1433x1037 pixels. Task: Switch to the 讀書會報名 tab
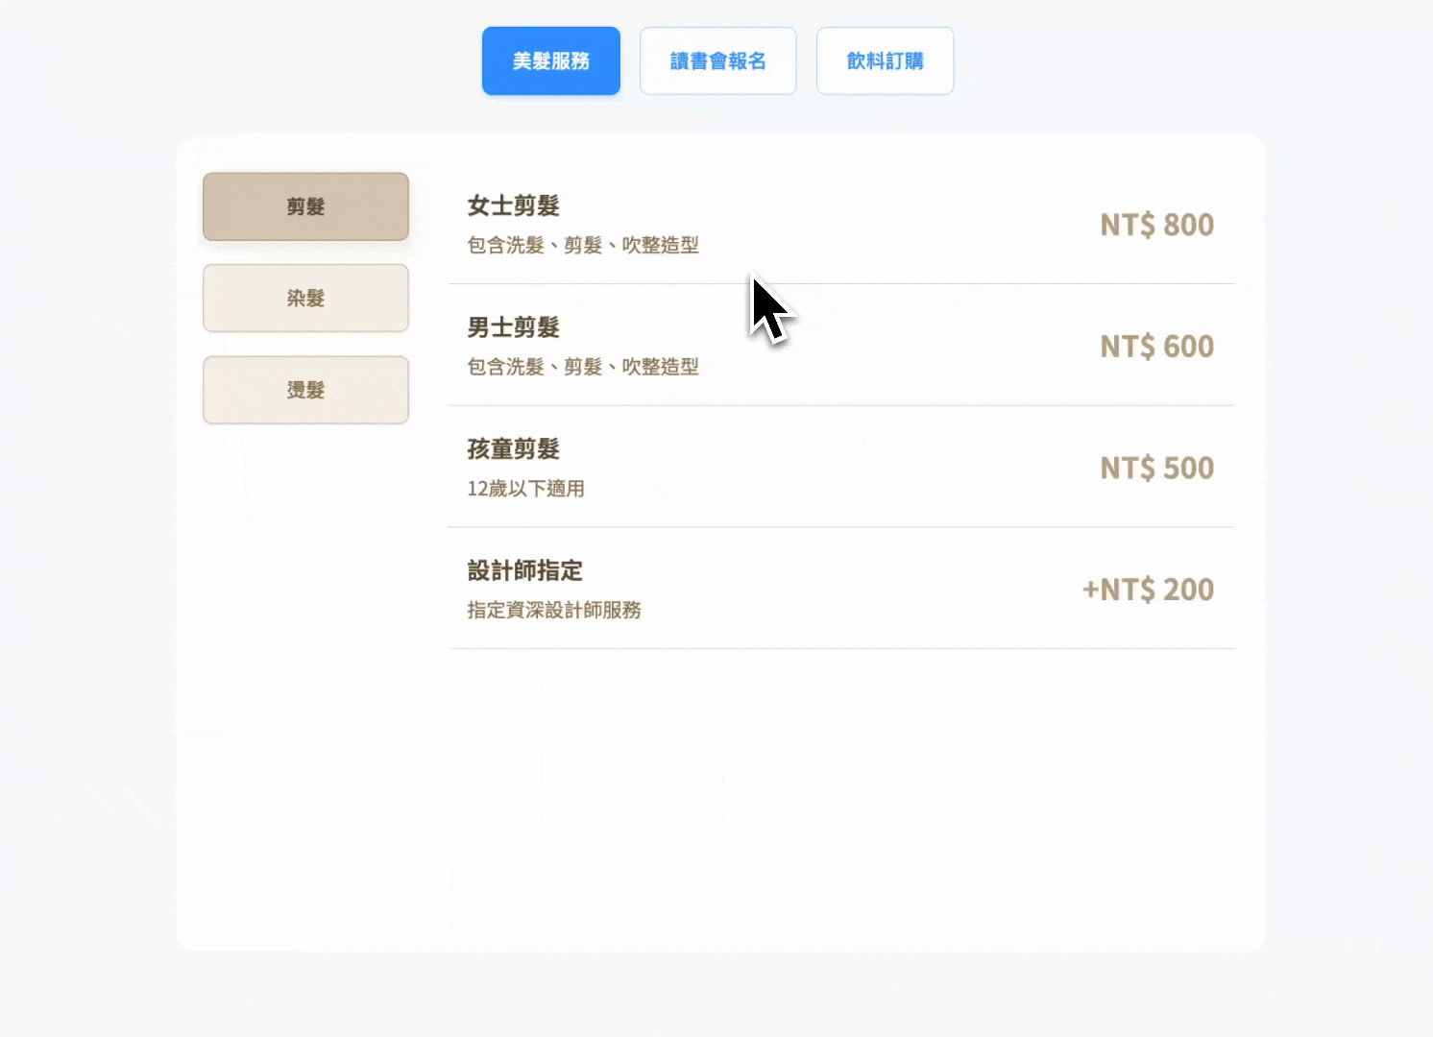[x=717, y=60]
